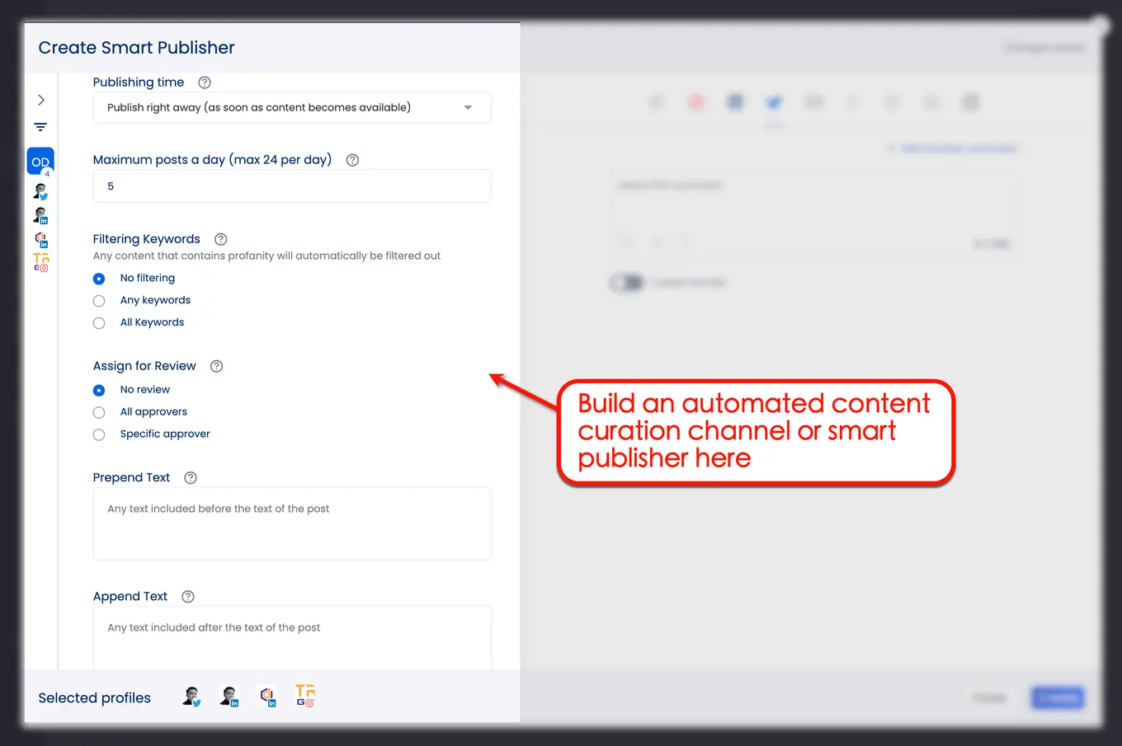1122x746 pixels.
Task: Choose the Specific approver option
Action: coord(99,434)
